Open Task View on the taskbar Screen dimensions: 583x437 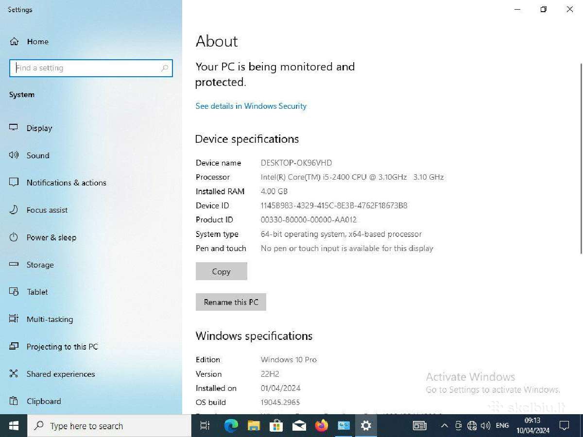[205, 426]
